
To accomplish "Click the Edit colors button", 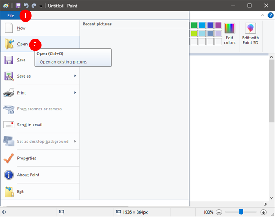I will [x=230, y=34].
